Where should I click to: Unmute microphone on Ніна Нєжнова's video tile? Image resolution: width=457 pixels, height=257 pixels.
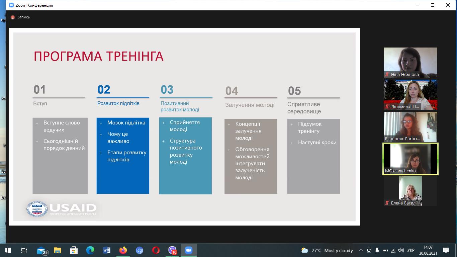(x=387, y=74)
